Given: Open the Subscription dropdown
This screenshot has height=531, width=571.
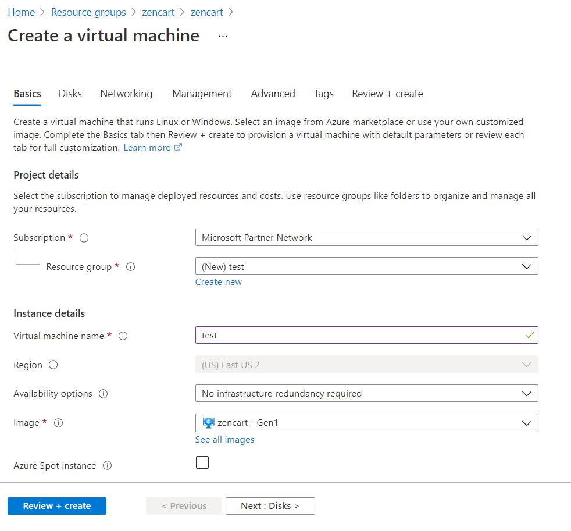Looking at the screenshot, I should (366, 237).
